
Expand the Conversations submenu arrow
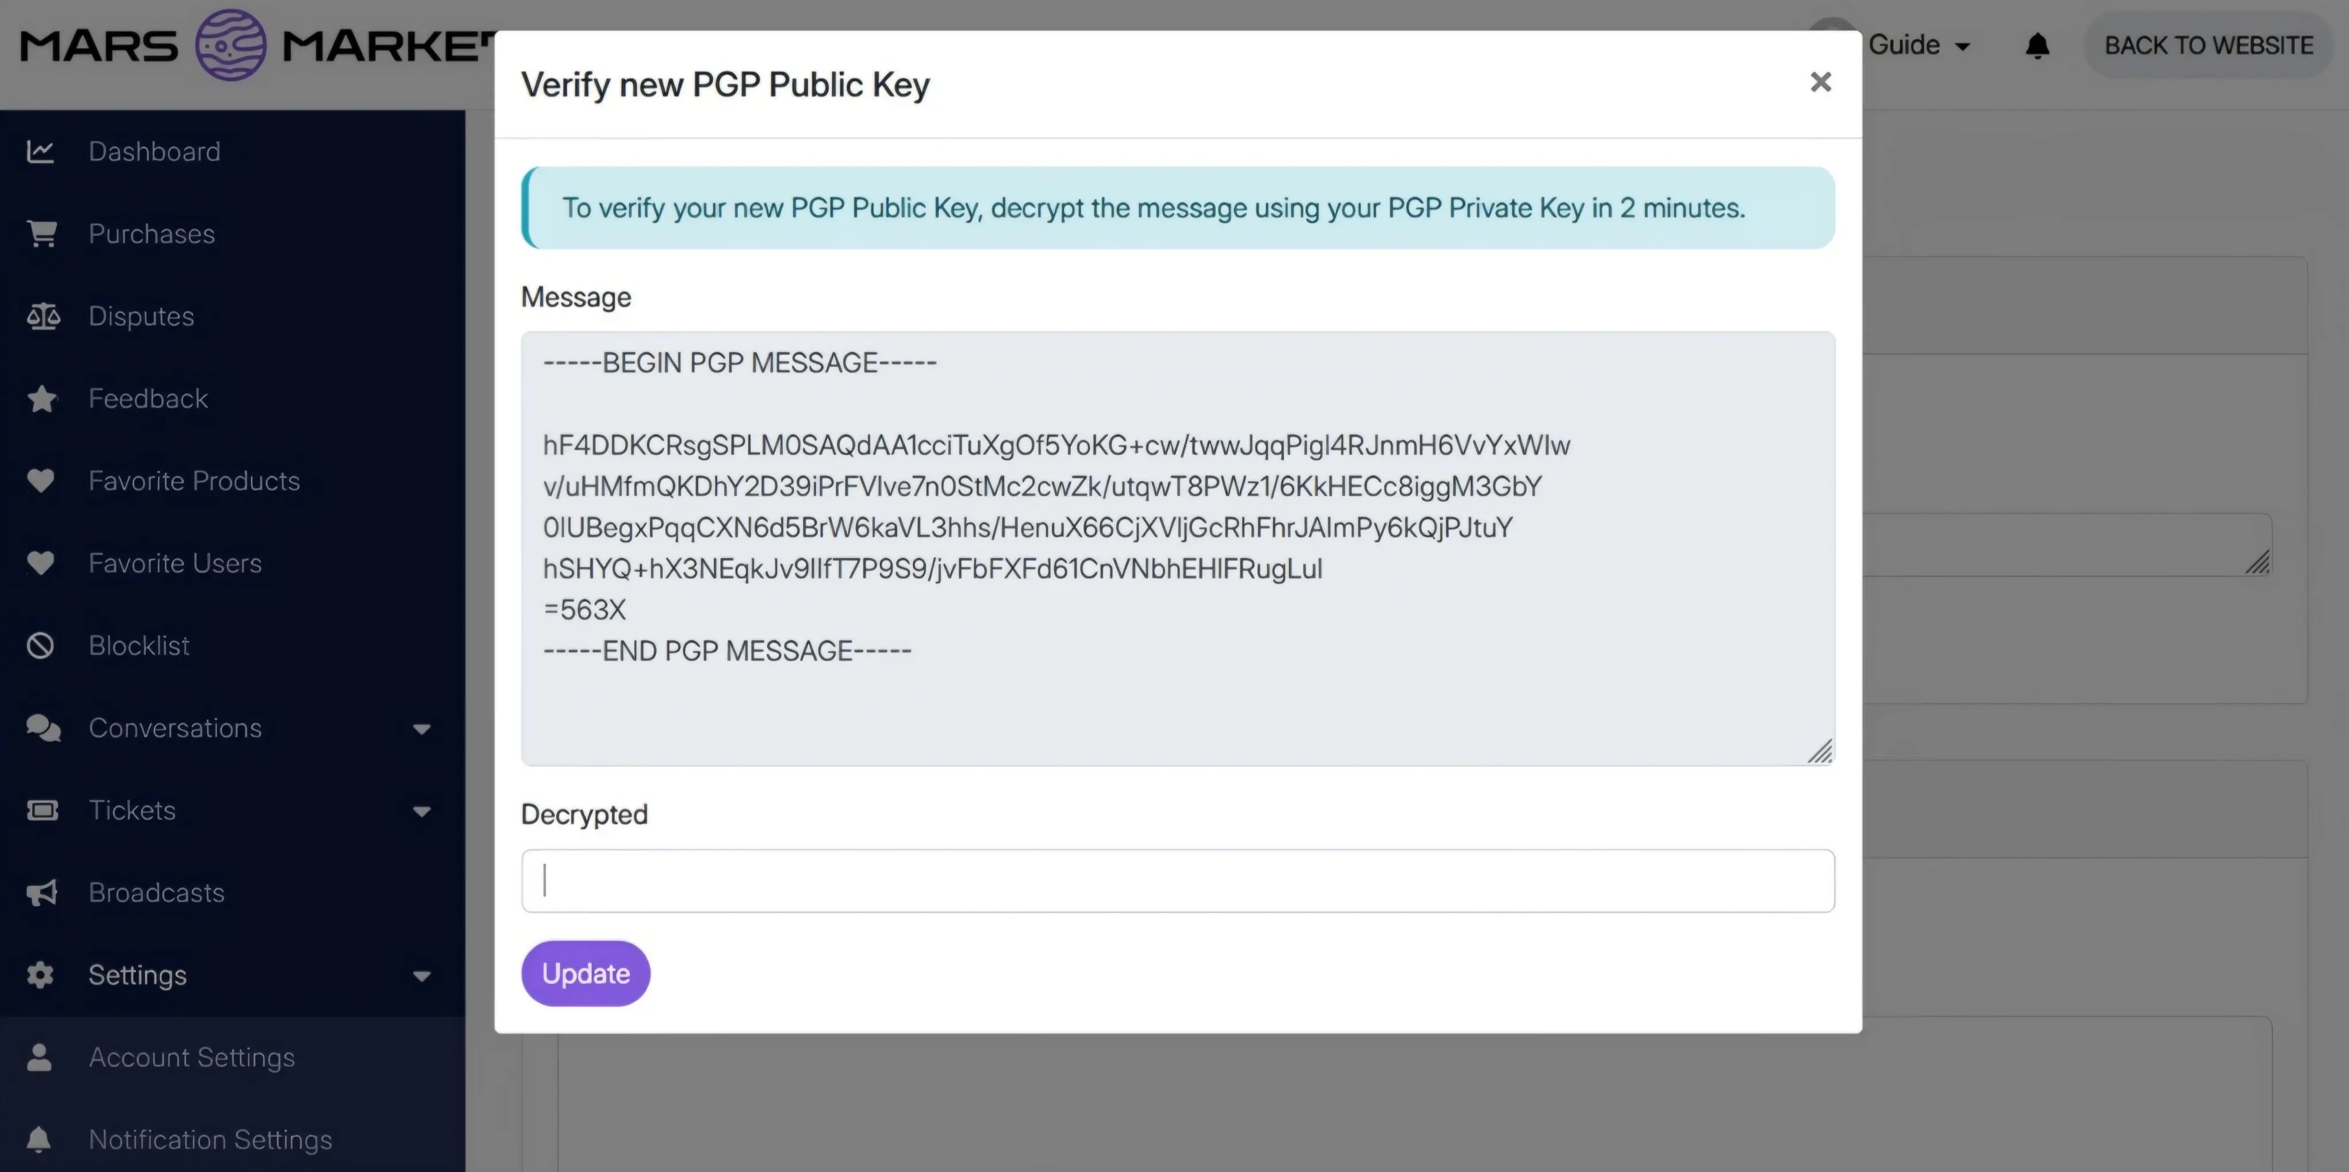tap(421, 729)
